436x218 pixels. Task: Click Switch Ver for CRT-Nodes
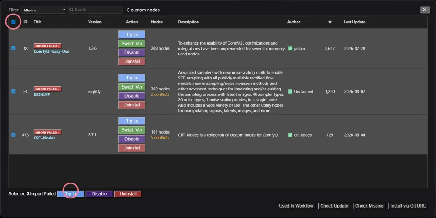point(132,130)
